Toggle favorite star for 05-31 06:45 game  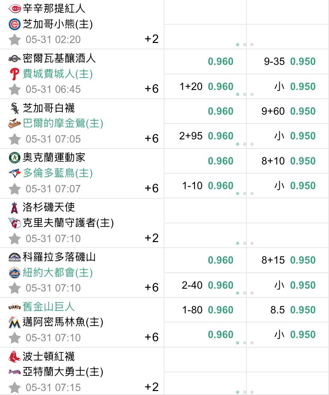(15, 89)
